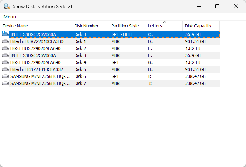Sort by the Device Name column header
246x167 pixels.
[x=36, y=26]
